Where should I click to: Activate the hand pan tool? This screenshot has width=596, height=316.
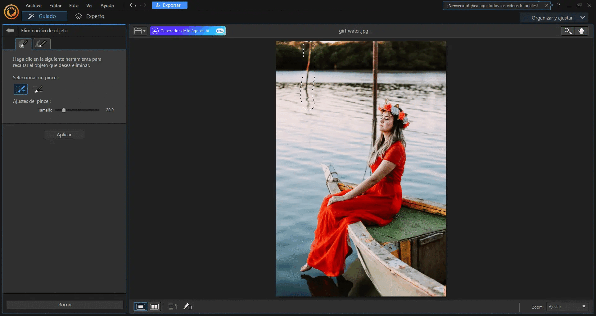(x=581, y=31)
